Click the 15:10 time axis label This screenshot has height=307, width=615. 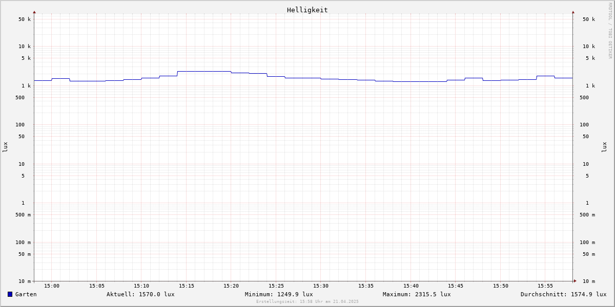[141, 286]
